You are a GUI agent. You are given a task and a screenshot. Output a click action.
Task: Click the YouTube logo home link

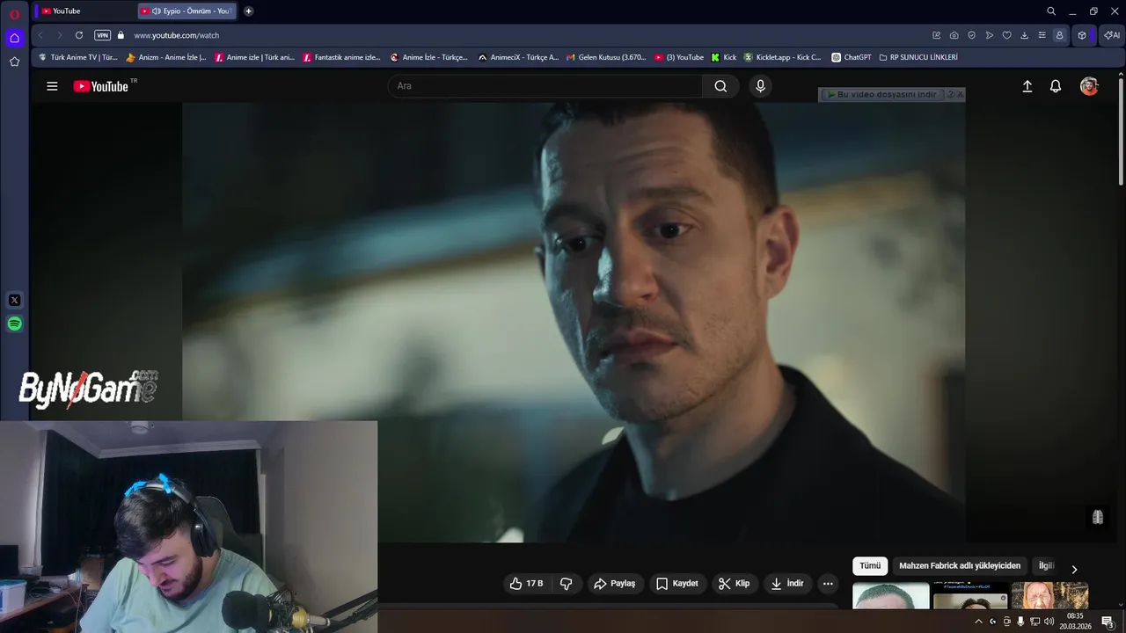pyautogui.click(x=101, y=86)
